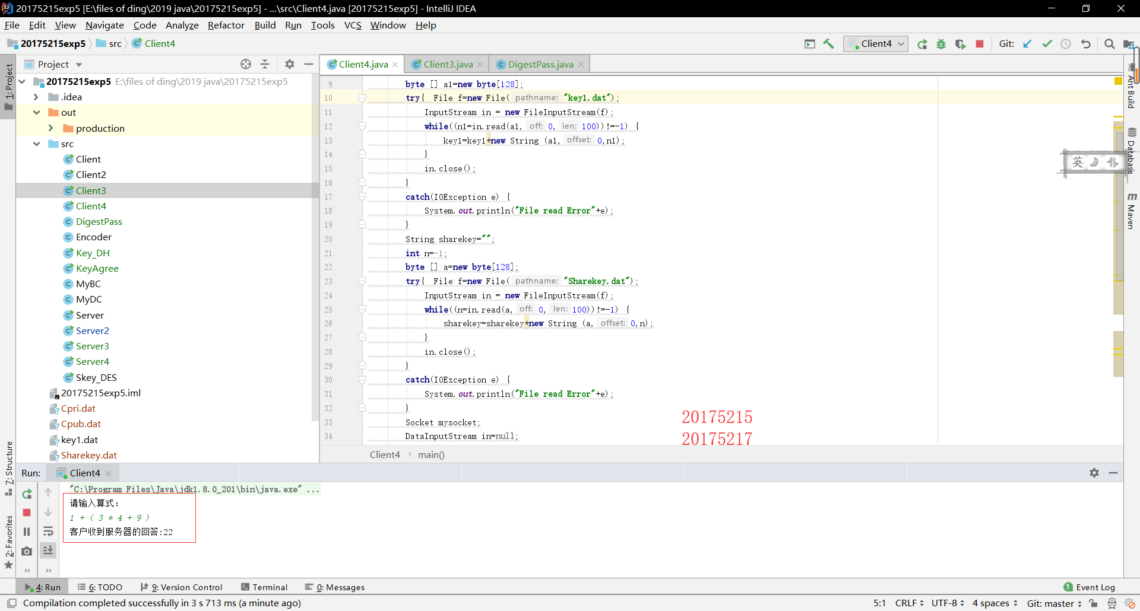Toggle read-only lock icon in status bar
This screenshot has width=1140, height=611.
click(1094, 603)
